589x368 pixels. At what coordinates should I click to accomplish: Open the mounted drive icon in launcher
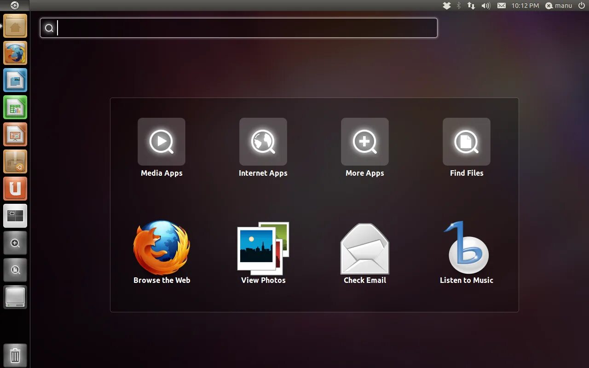(x=15, y=297)
